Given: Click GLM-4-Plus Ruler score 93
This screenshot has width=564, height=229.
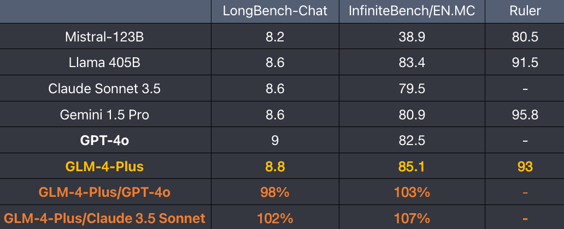Looking at the screenshot, I should (525, 166).
